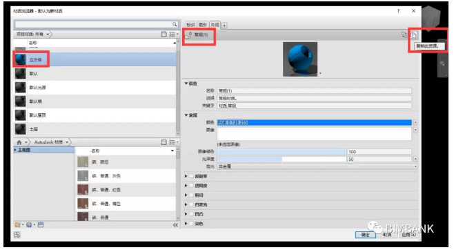454x250 pixels.
Task: Select the 土层 material row
Action: point(95,129)
